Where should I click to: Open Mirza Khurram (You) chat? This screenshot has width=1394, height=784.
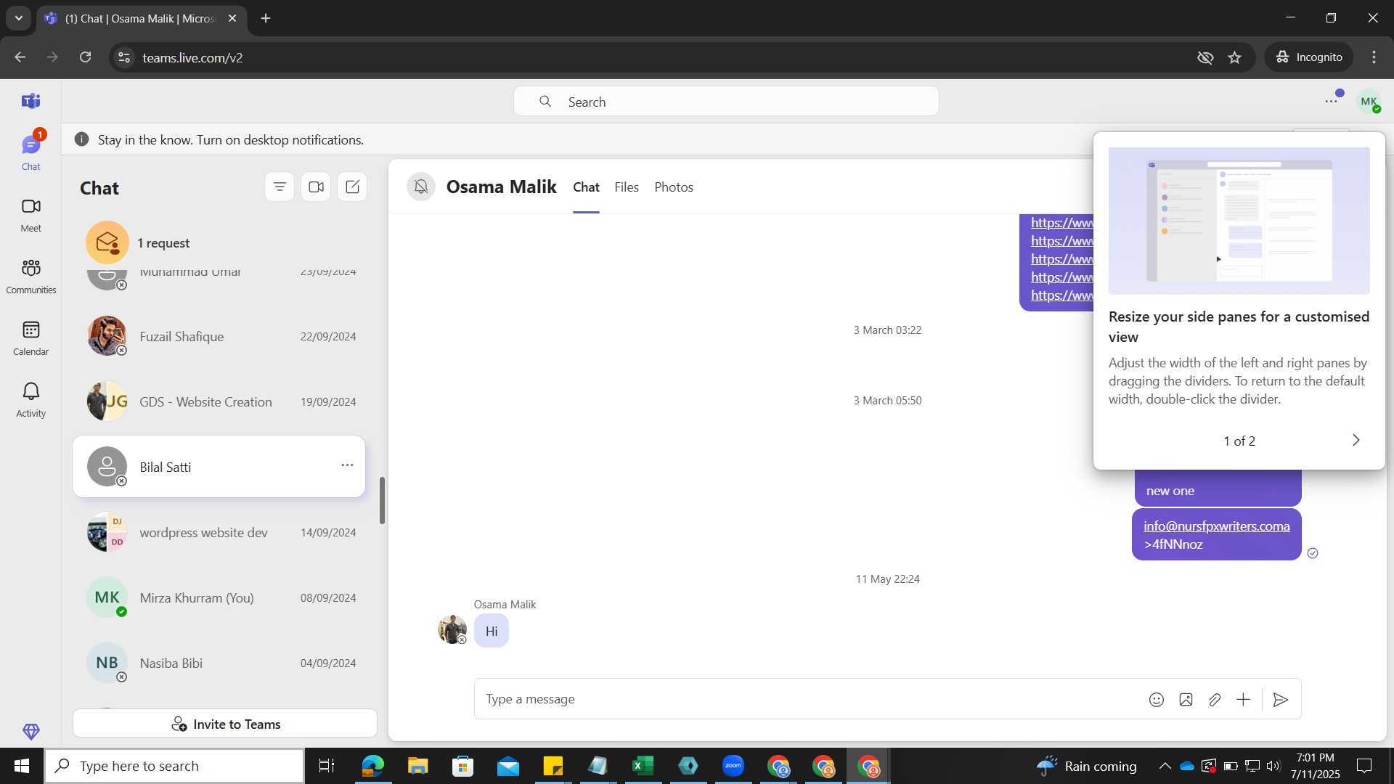pyautogui.click(x=219, y=597)
